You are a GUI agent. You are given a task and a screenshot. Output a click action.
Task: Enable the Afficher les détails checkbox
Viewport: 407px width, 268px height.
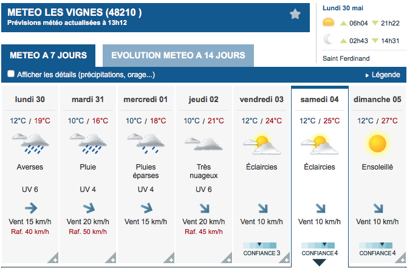(x=11, y=74)
